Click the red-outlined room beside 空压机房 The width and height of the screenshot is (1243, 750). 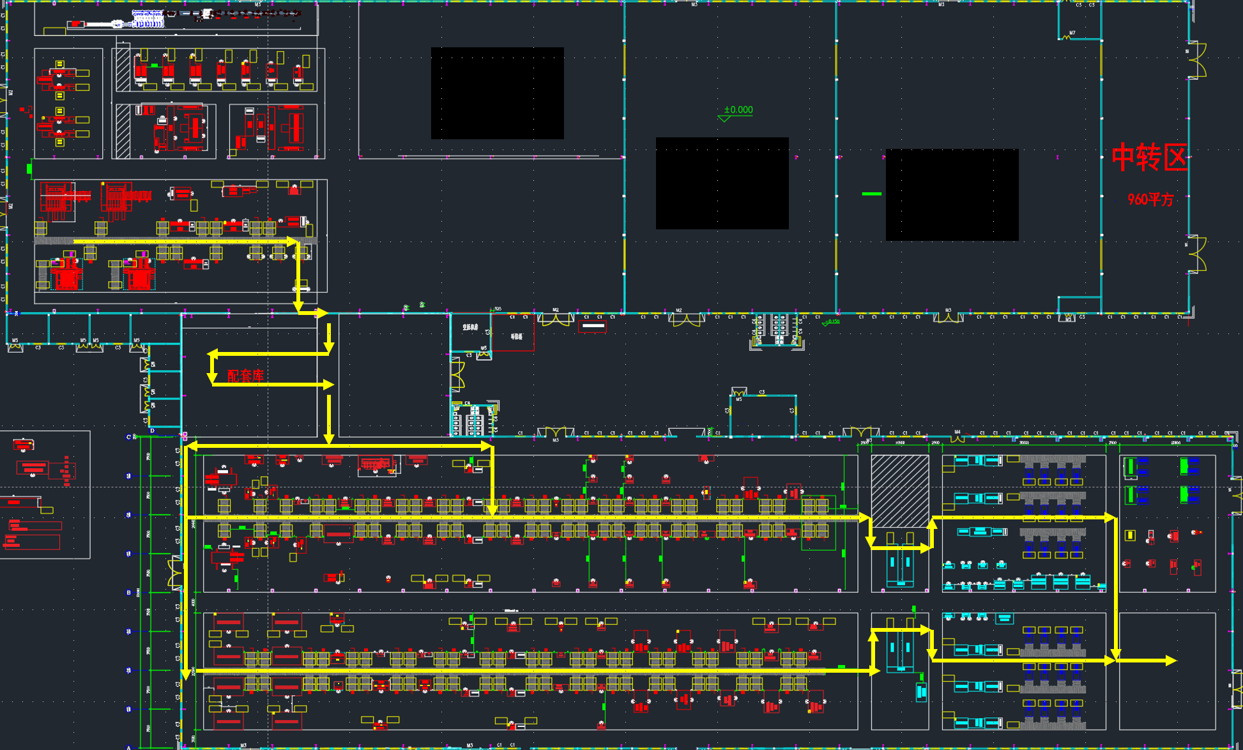(514, 333)
